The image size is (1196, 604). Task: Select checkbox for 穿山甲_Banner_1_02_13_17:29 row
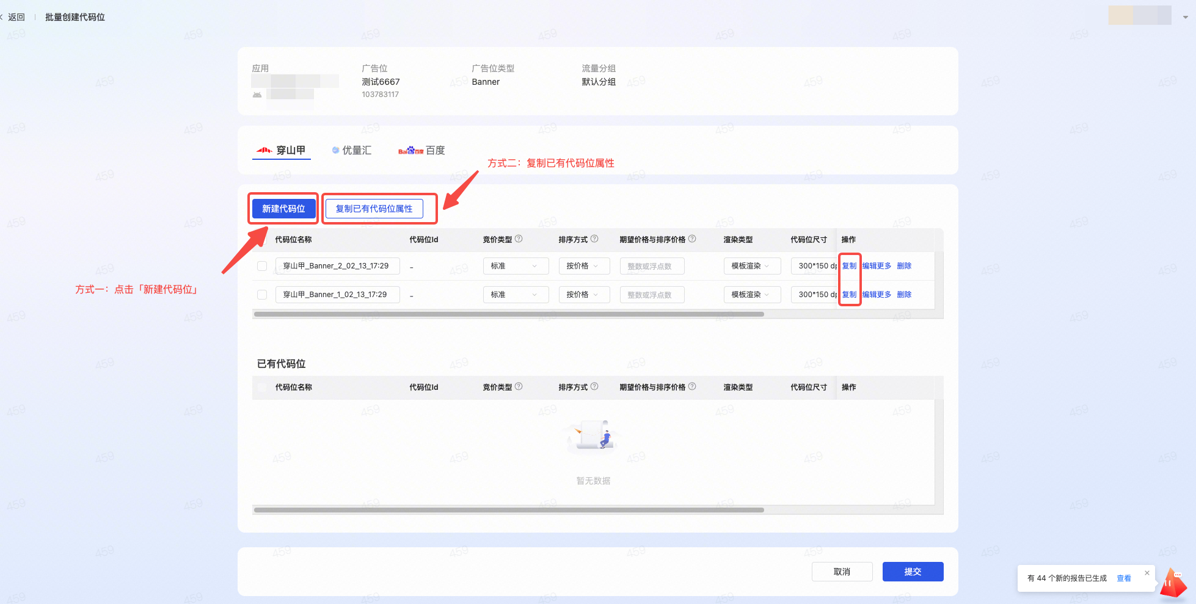tap(262, 295)
